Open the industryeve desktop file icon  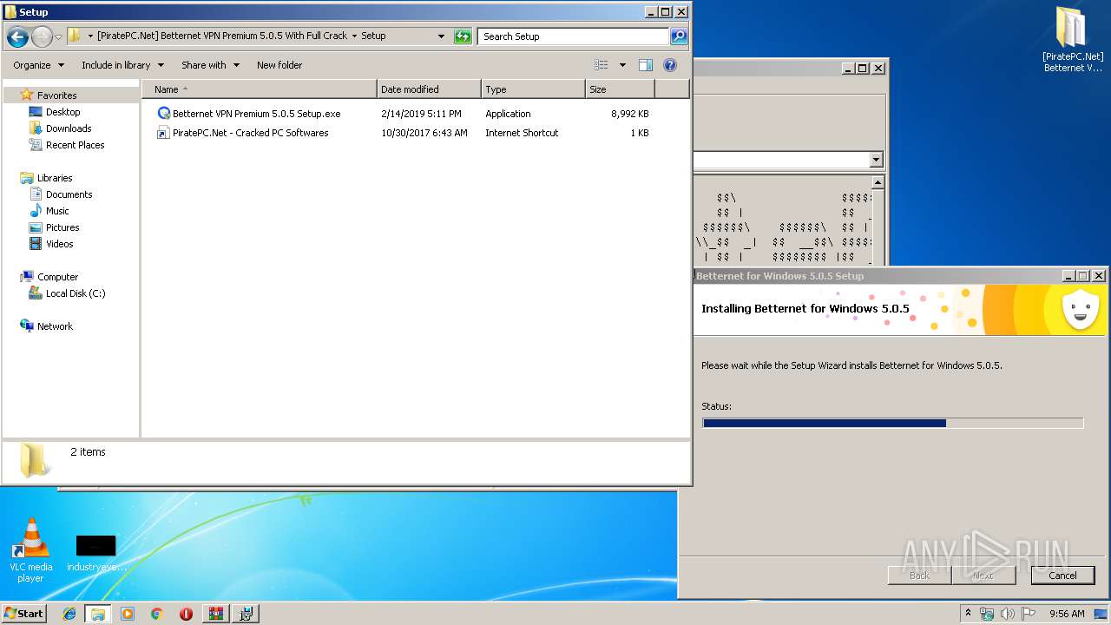(95, 553)
